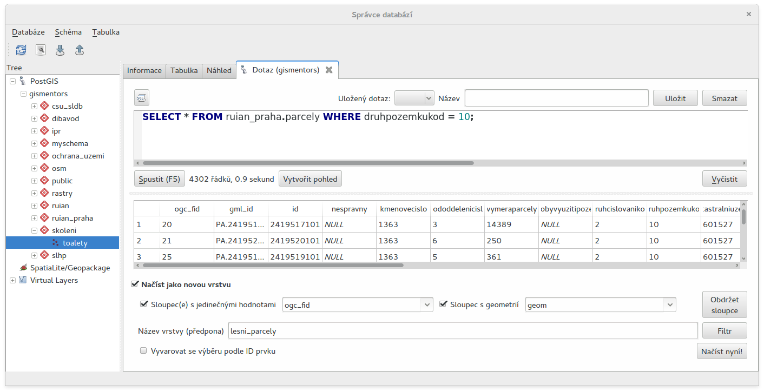Collapse the gismentors connection node

pyautogui.click(x=23, y=94)
